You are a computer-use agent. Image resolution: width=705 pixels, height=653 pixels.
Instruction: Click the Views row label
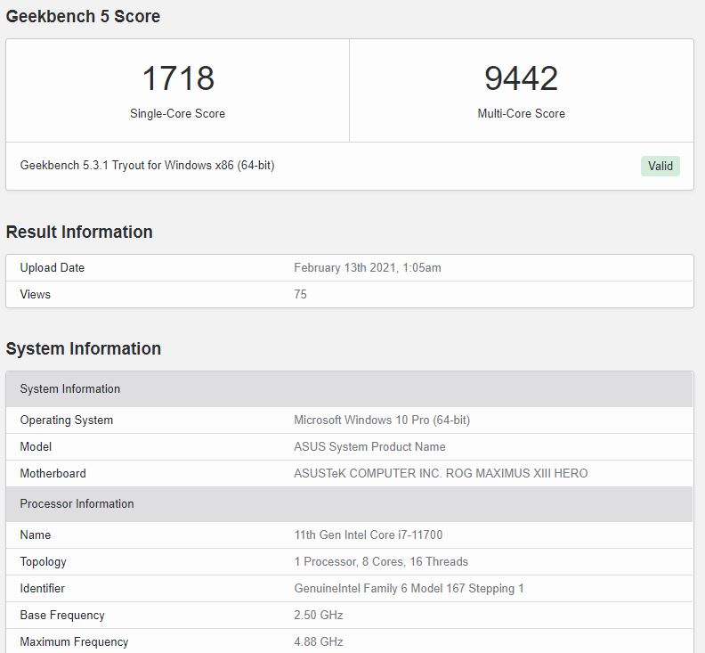pos(35,294)
